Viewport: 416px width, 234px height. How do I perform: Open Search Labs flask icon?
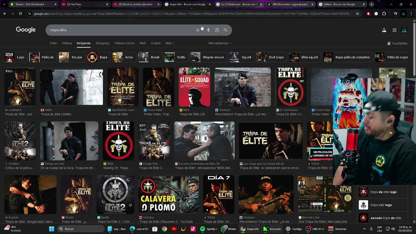384,30
